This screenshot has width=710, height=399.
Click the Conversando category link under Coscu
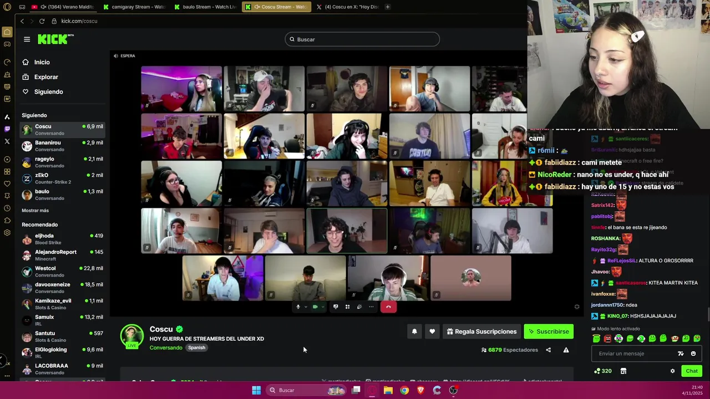click(x=166, y=347)
